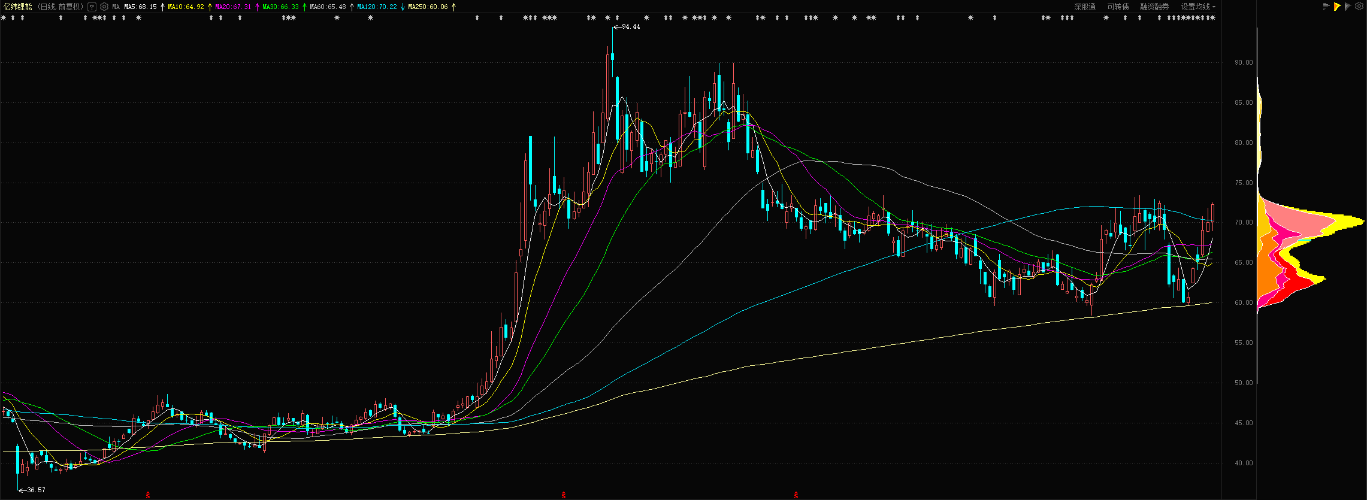This screenshot has height=500, width=1367.
Task: Switch to the 可转债 tab
Action: pos(1118,7)
